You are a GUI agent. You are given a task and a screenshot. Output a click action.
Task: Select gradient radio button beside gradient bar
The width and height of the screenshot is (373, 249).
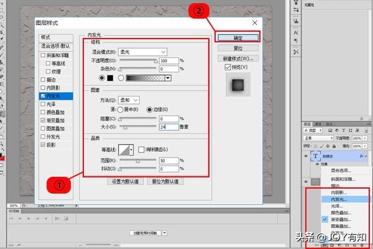[121, 78]
